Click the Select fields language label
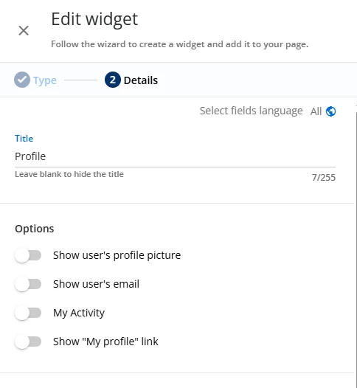This screenshot has width=357, height=388. tap(251, 111)
